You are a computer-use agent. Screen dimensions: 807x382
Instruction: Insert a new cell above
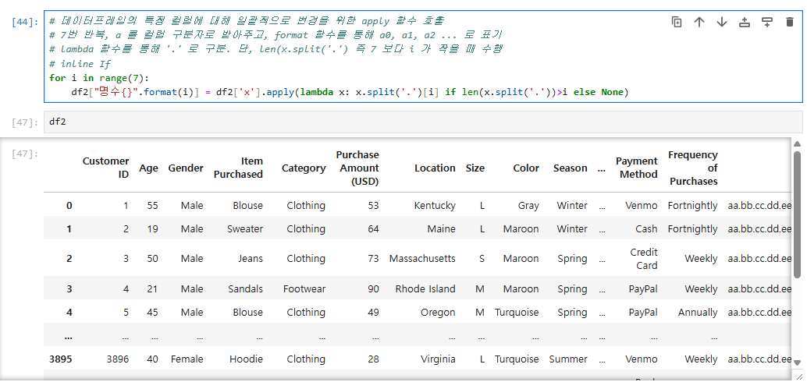(745, 22)
